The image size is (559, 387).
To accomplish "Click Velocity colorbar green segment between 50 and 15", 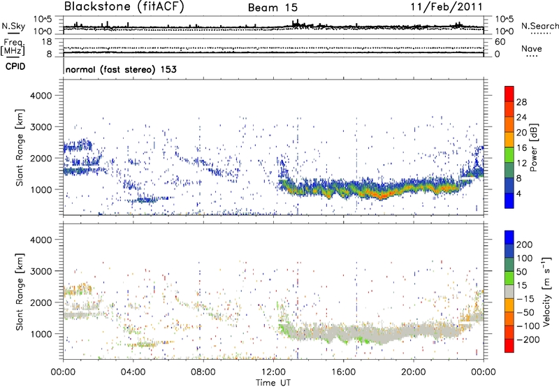I will tap(509, 278).
